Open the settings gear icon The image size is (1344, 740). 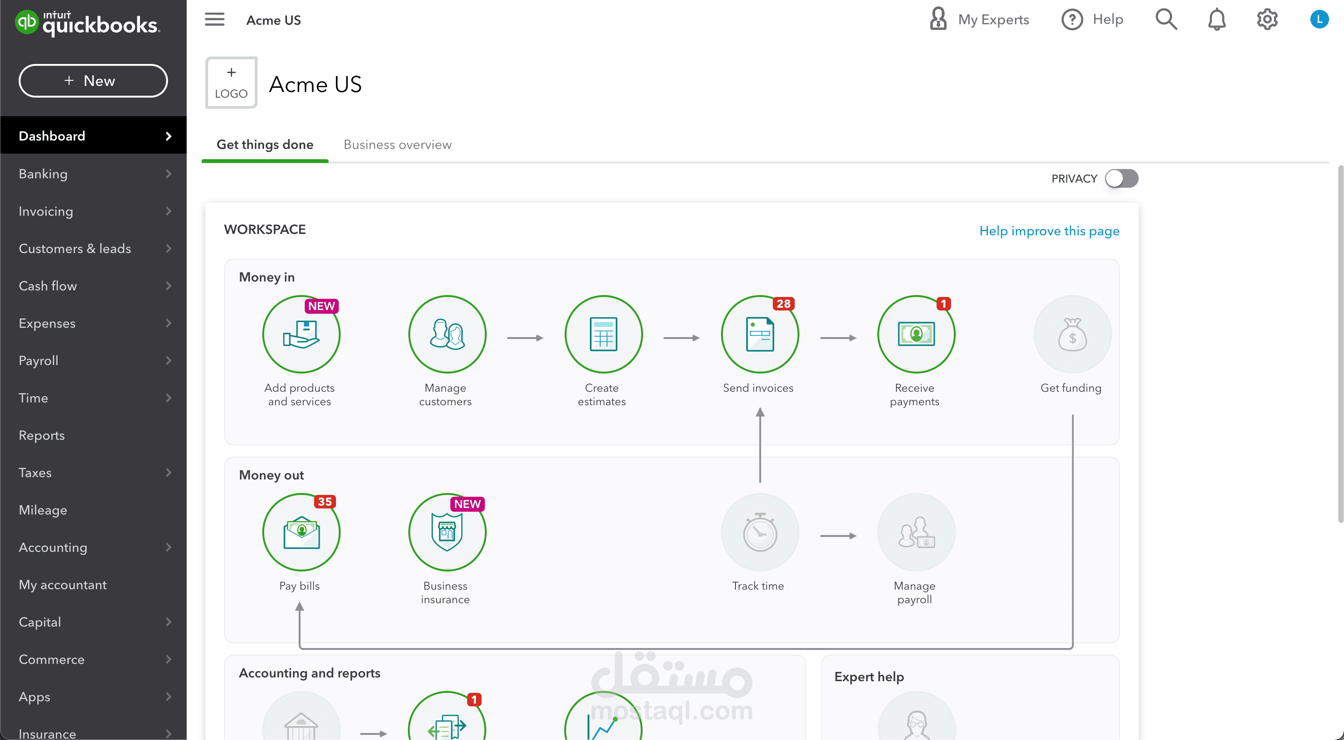point(1267,19)
